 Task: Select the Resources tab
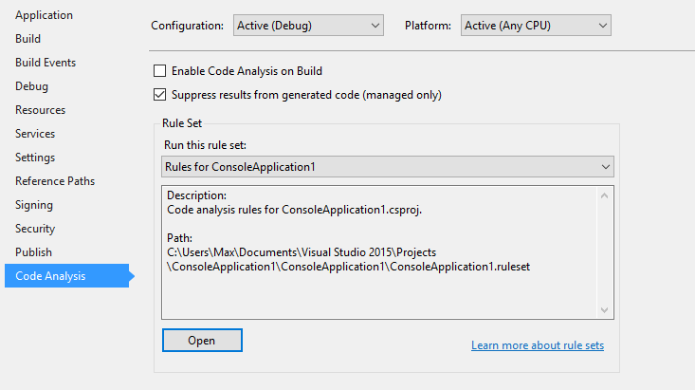(x=41, y=110)
